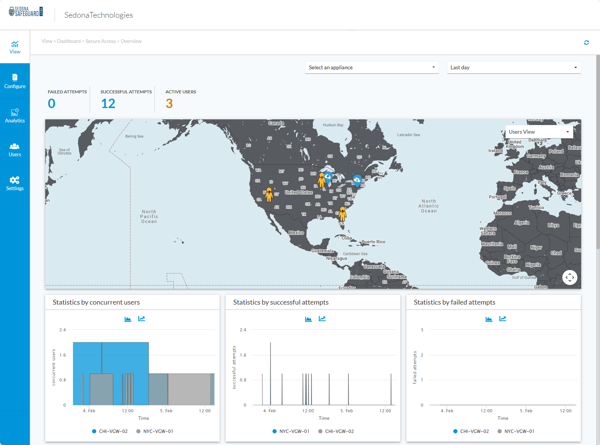Open the View section in sidebar
Image resolution: width=600 pixels, height=445 pixels.
(15, 47)
